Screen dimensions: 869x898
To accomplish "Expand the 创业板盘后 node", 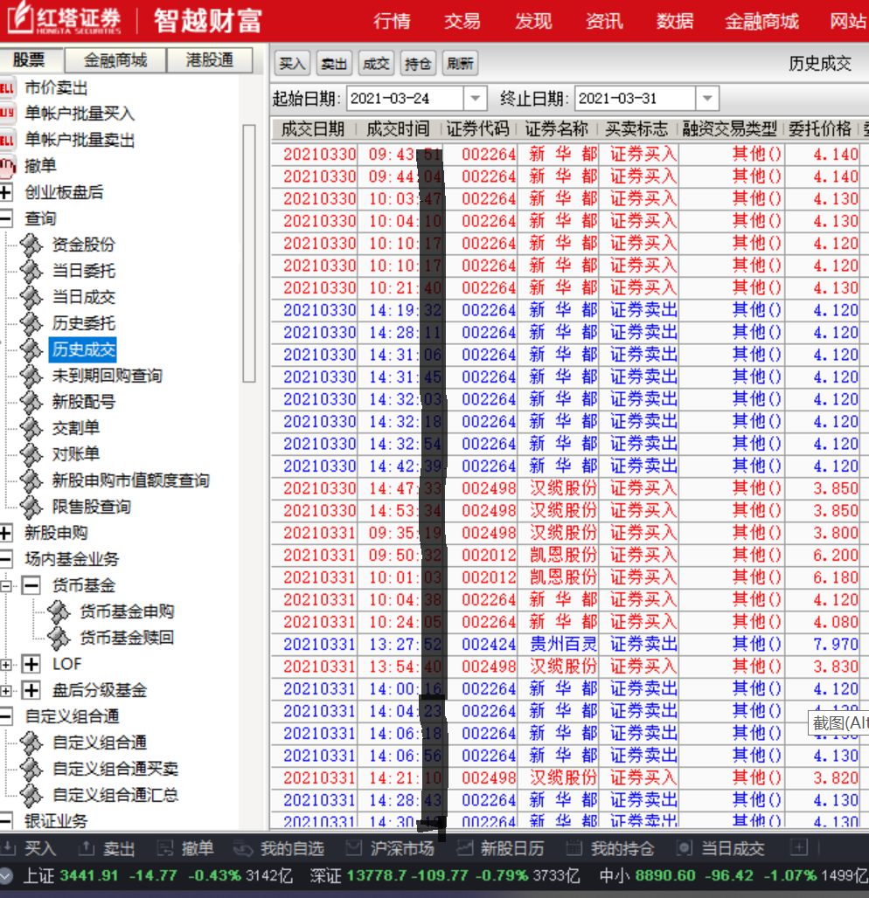I will coord(6,192).
